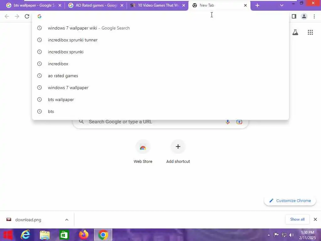Open the download.png file item
The height and width of the screenshot is (241, 321).
29,220
